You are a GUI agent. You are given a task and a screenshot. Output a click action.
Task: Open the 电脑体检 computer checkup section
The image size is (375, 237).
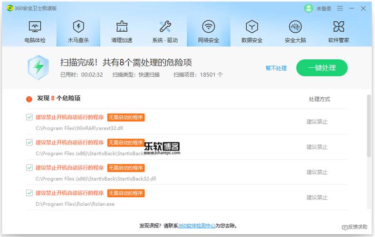[35, 32]
